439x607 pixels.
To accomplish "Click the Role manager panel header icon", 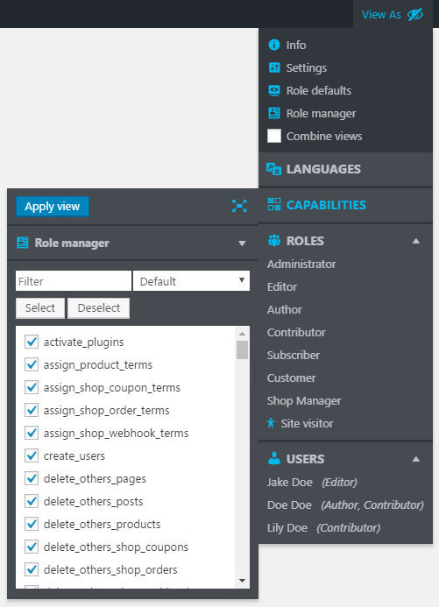I will point(23,243).
